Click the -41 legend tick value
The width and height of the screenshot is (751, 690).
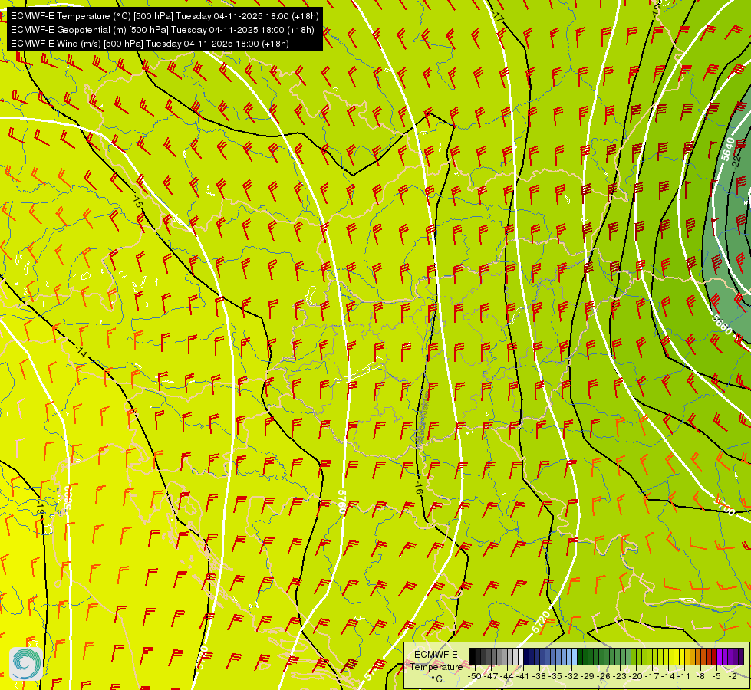523,677
